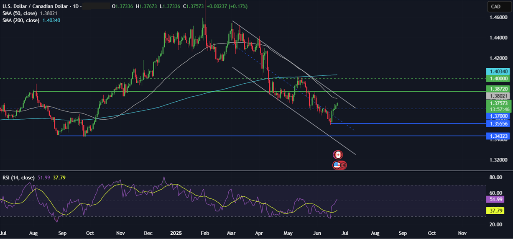Click the 2025 label on the time axis
This screenshot has height=239, width=513.
click(x=176, y=233)
